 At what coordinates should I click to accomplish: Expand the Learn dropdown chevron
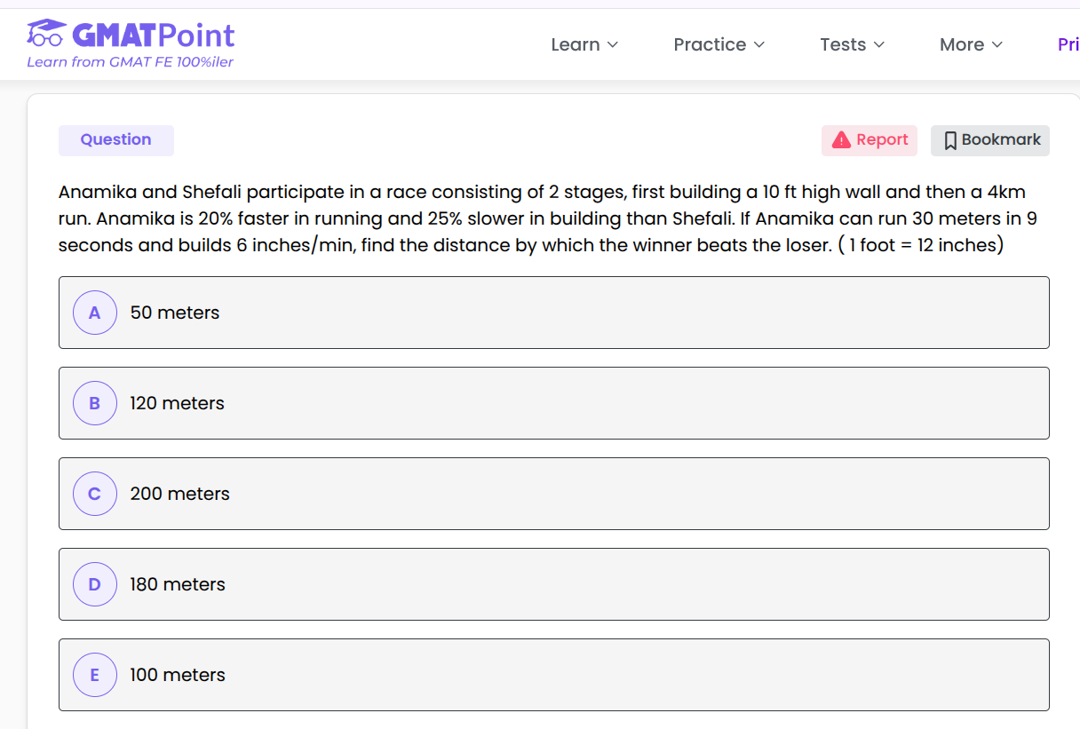pos(613,44)
